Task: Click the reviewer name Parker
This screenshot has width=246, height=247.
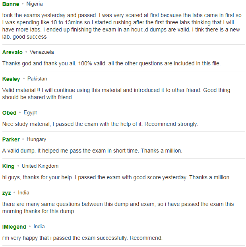Action: 11,139
